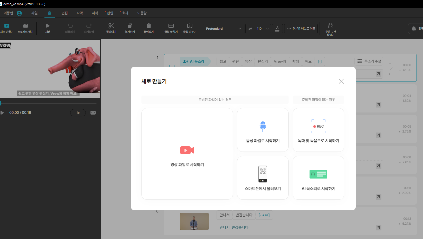423x239 pixels.
Task: Click the 가 format button at 00:00
Action: coord(379,74)
